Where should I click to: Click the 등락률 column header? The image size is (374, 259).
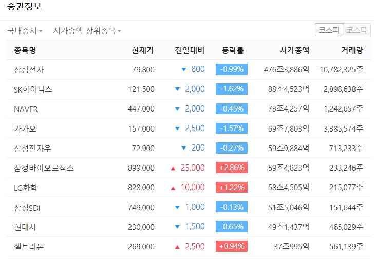pyautogui.click(x=233, y=50)
